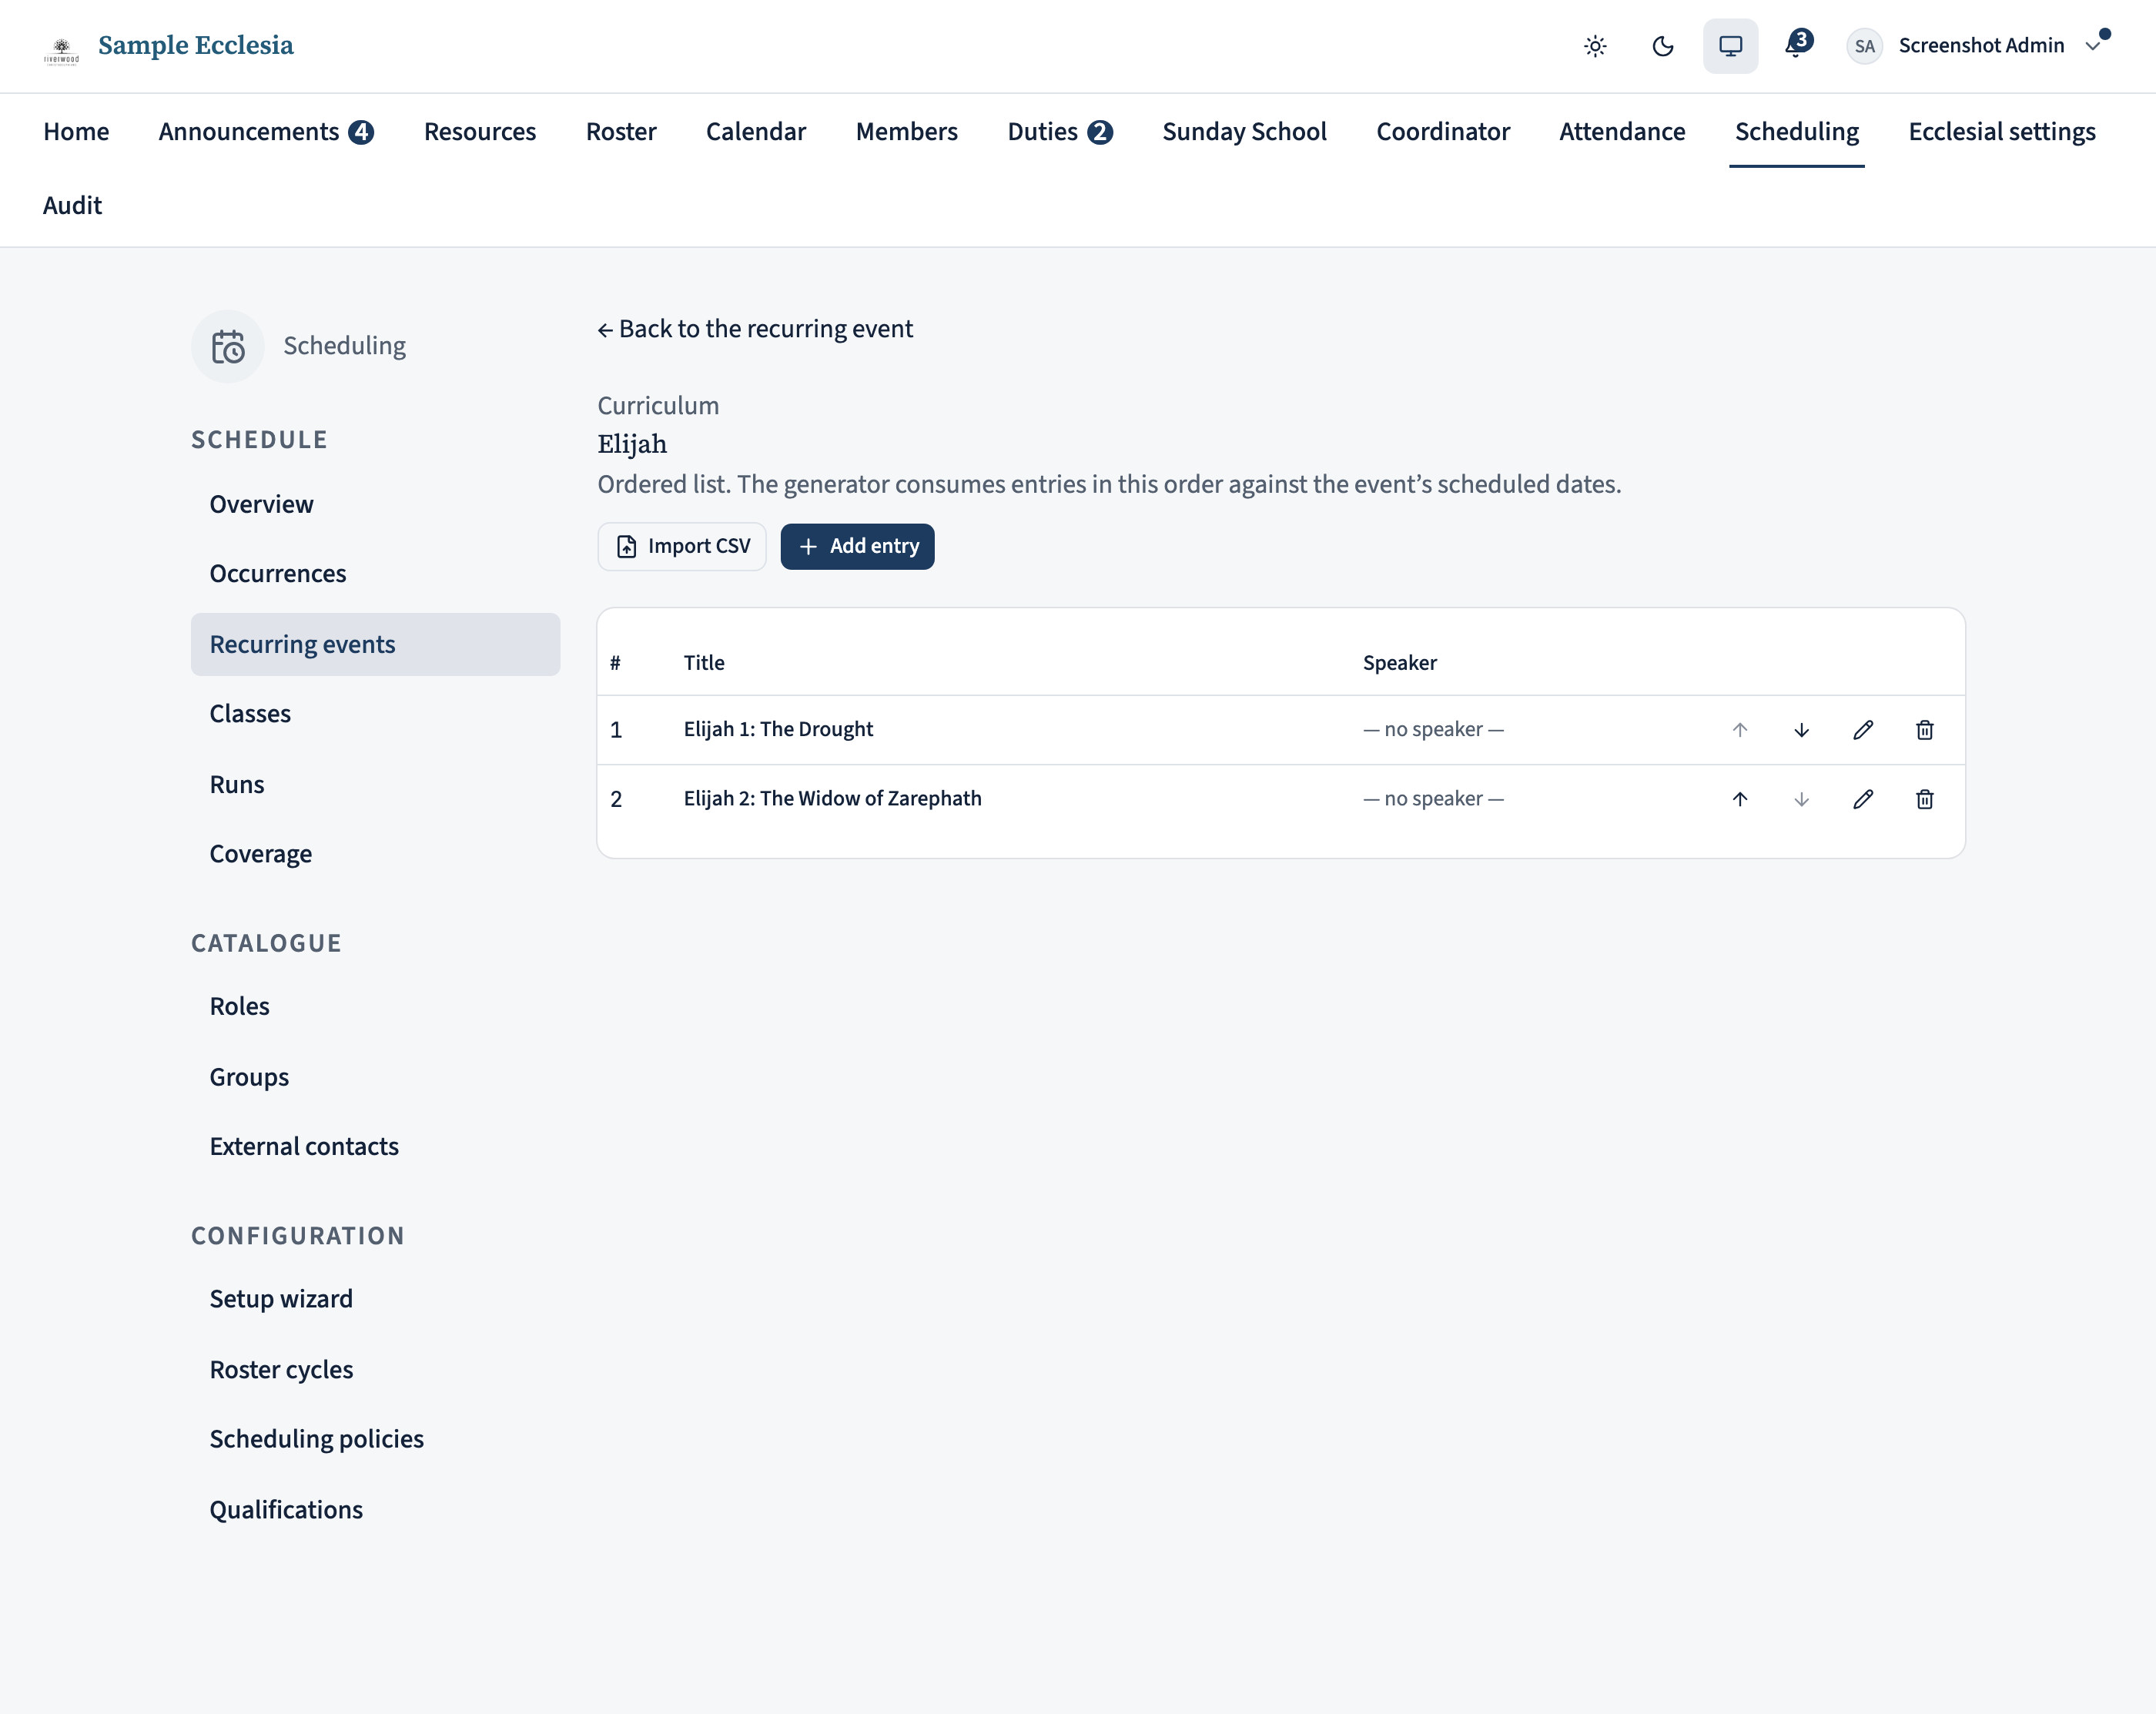Open Screenshot Admin user menu chevron
This screenshot has height=1714, width=2156.
click(2093, 46)
